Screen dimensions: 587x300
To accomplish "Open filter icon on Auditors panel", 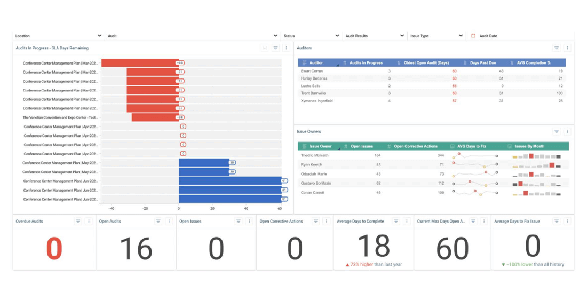I will 556,48.
